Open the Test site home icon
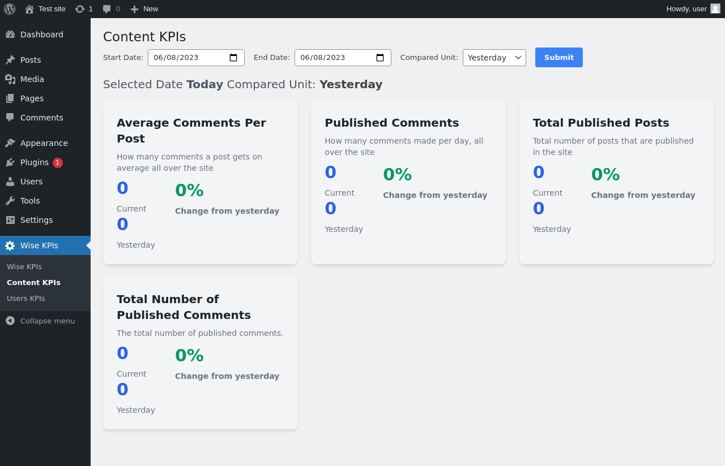725x466 pixels. [x=29, y=9]
